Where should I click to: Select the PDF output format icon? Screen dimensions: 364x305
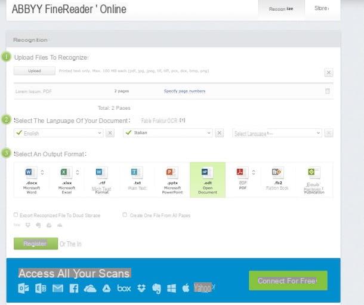point(243,172)
